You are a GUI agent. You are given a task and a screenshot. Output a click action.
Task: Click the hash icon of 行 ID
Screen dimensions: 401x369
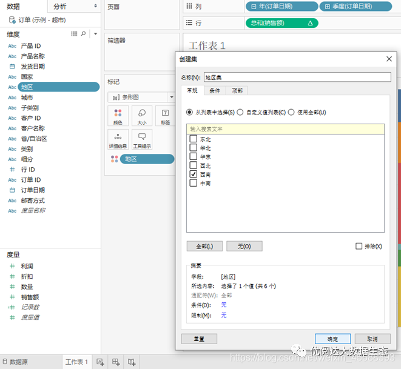pos(12,169)
